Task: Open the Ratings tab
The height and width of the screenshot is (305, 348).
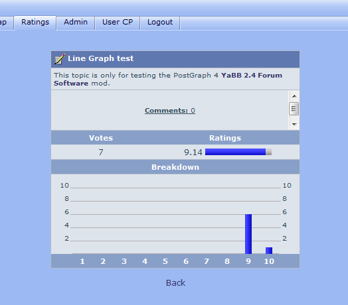Action: (35, 22)
